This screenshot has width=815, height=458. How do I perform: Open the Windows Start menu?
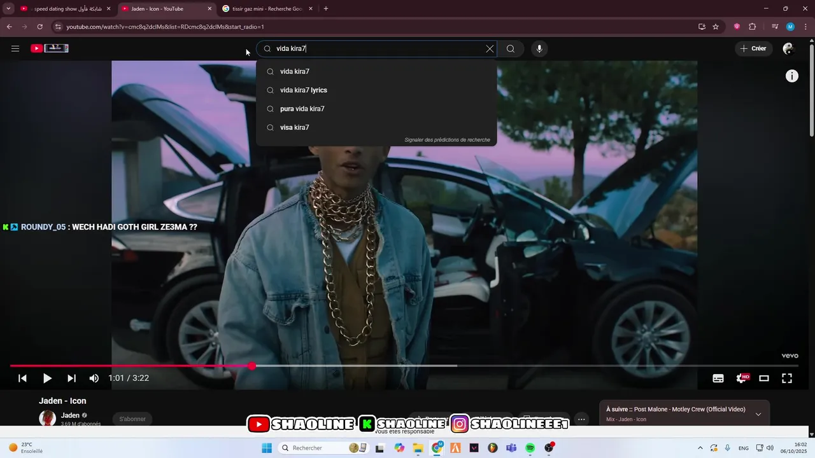(267, 448)
